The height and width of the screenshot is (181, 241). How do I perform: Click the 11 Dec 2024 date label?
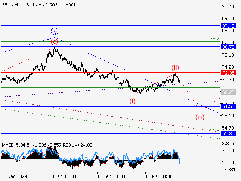[14, 176]
